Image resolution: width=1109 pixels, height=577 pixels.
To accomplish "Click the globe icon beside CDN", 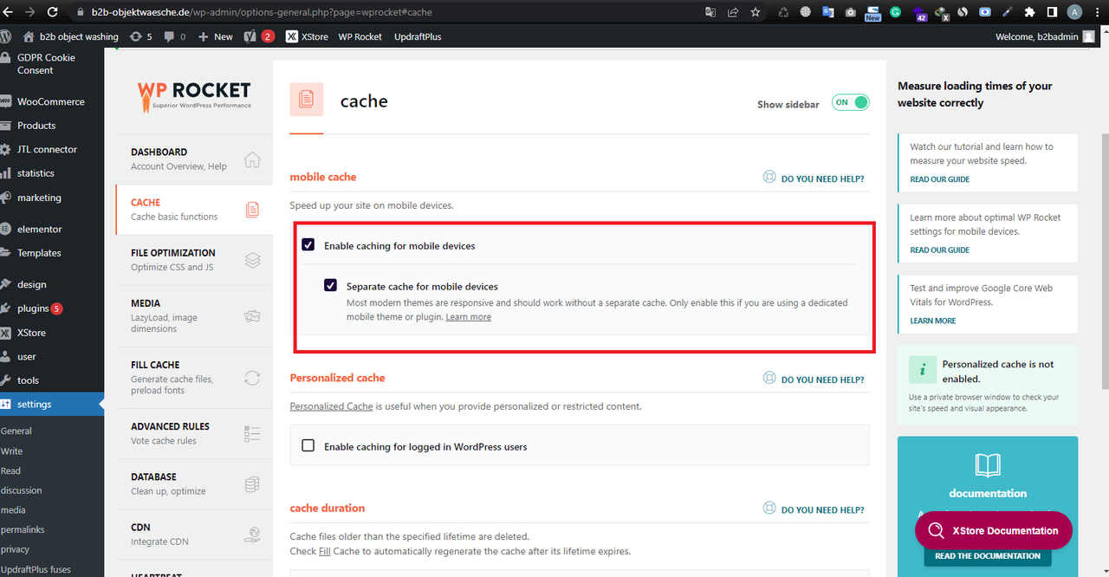I will (x=252, y=534).
